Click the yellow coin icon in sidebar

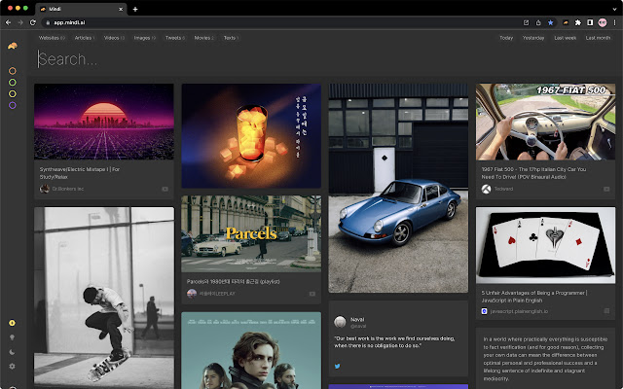[13, 323]
